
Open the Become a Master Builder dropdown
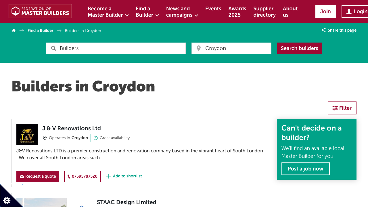click(108, 12)
